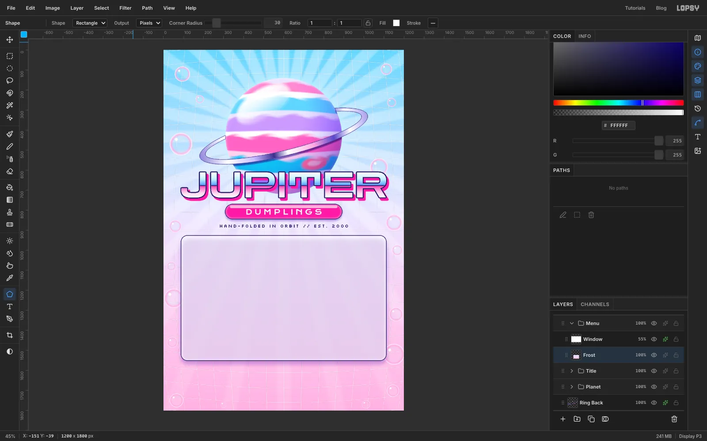Viewport: 707px width, 441px height.
Task: Select the Lasso tool
Action: [10, 81]
